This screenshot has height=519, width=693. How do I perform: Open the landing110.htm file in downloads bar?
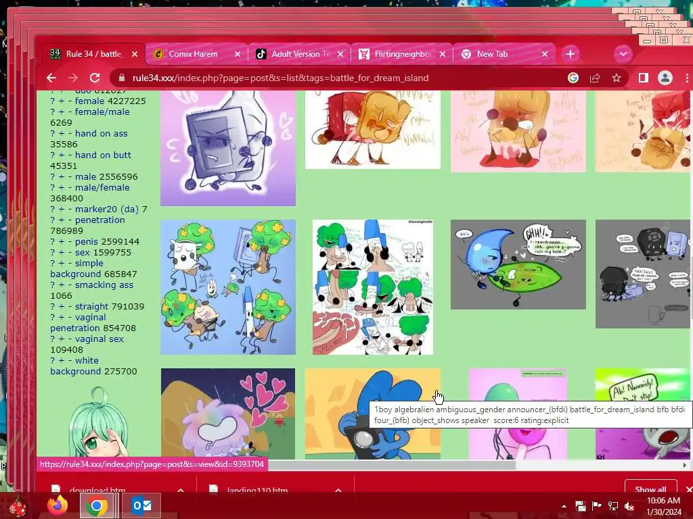tap(257, 490)
